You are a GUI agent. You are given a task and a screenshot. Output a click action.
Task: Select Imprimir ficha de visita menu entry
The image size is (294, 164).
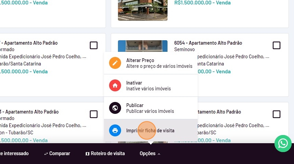coord(151,130)
